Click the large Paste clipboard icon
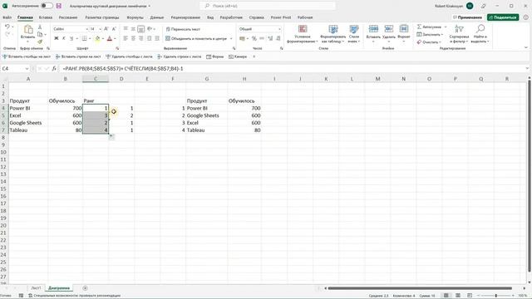The width and height of the screenshot is (532, 299). tap(28, 30)
